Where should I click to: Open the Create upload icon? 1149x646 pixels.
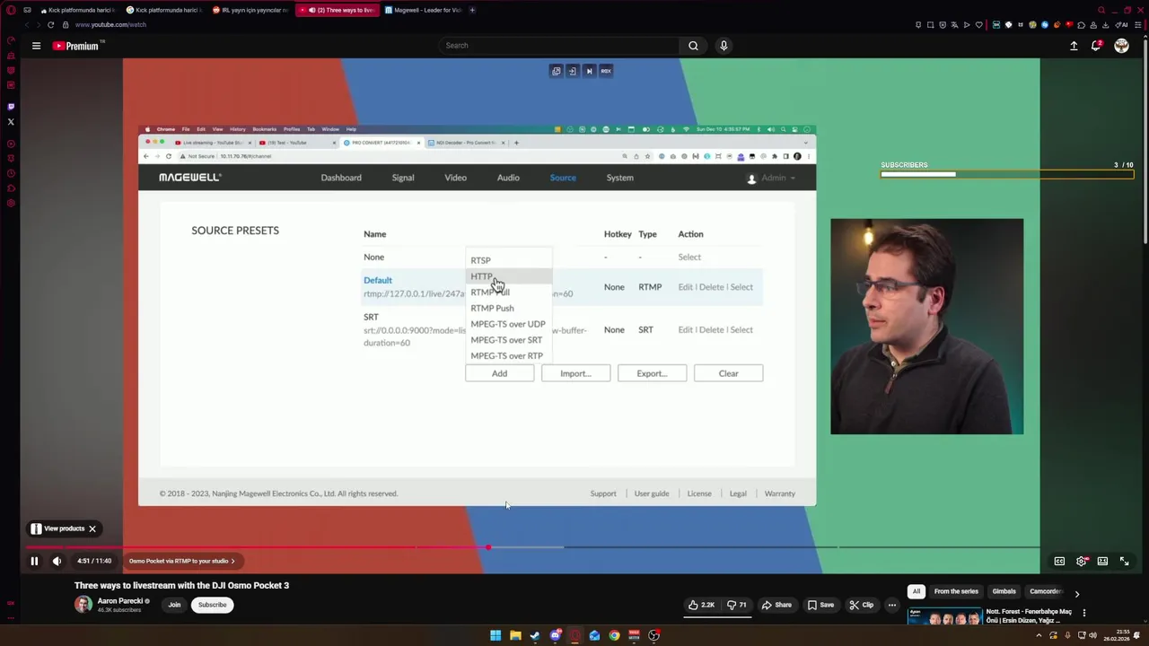pos(1074,46)
